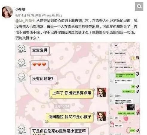The image size is (147, 135).
Task: Open the 小G娜 username link
Action: (20, 9)
